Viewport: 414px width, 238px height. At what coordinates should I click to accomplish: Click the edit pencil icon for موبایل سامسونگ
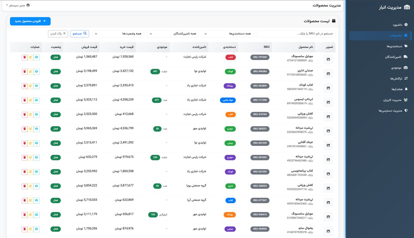coord(30,57)
